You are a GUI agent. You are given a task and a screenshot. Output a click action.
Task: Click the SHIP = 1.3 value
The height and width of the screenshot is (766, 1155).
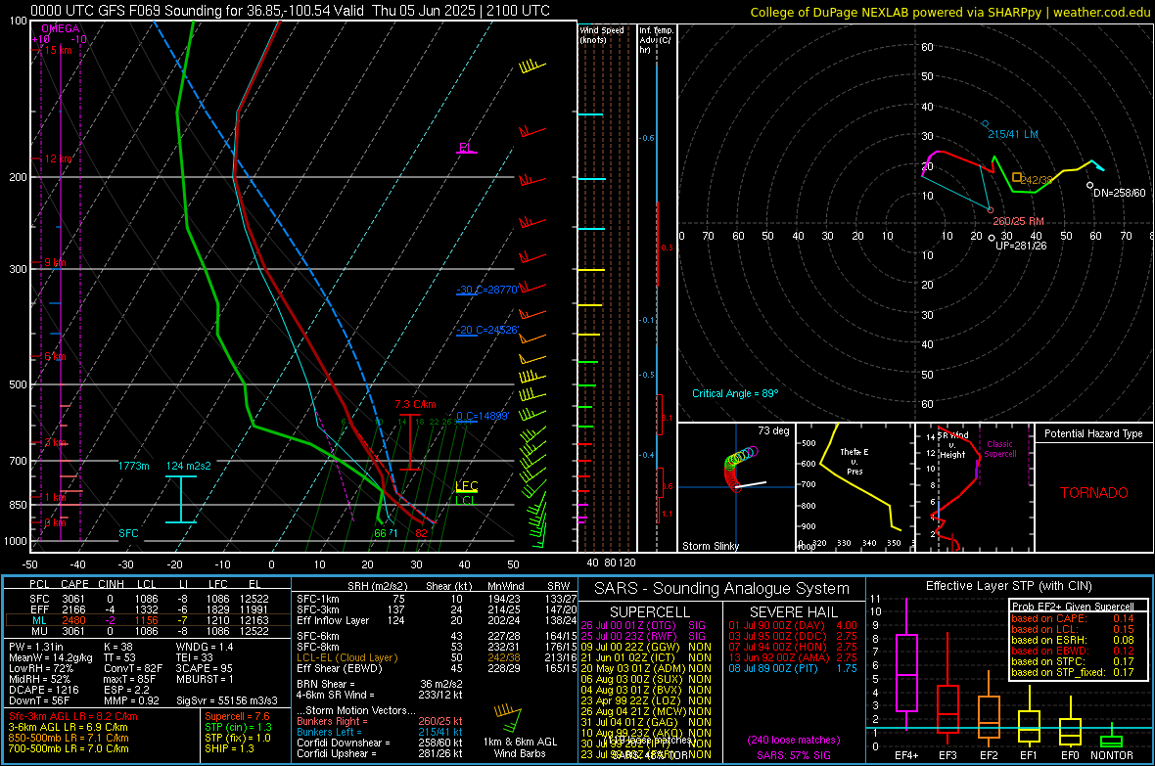229,748
